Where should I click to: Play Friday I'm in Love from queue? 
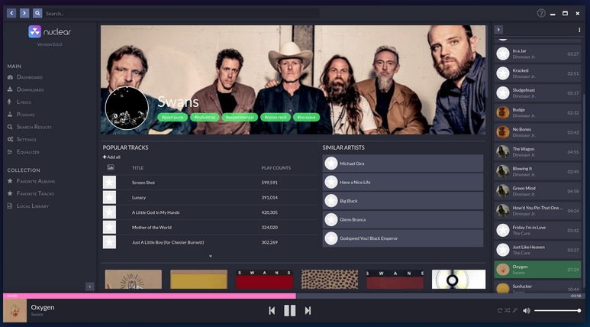pyautogui.click(x=537, y=230)
